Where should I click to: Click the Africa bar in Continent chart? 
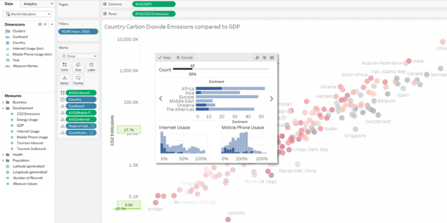point(230,89)
